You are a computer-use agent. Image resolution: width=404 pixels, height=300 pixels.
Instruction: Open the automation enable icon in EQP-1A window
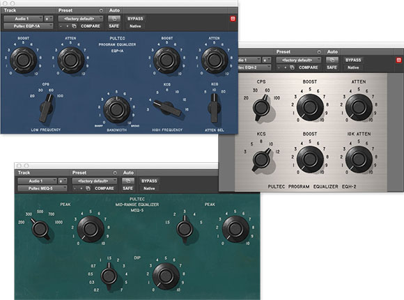(x=114, y=19)
